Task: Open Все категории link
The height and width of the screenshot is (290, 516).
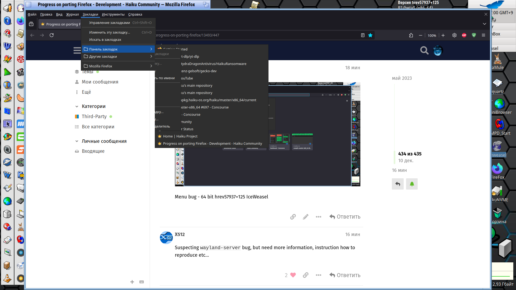Action: (x=98, y=127)
